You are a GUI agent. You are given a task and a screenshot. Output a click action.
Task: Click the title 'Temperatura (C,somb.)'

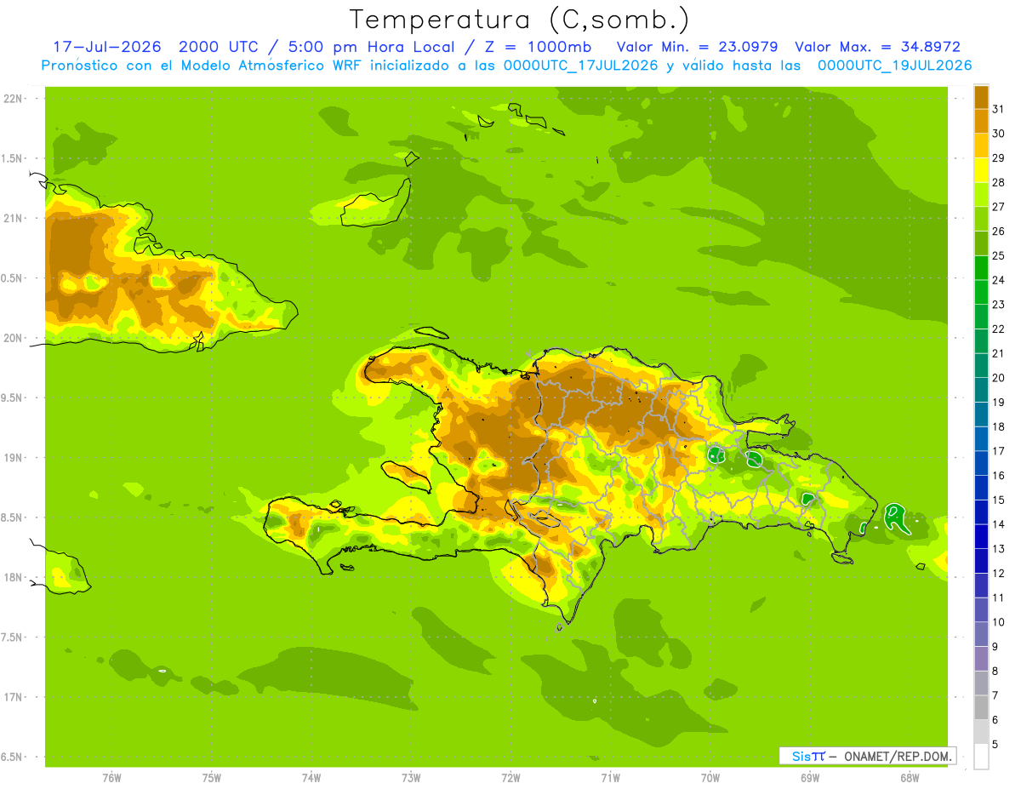point(520,20)
